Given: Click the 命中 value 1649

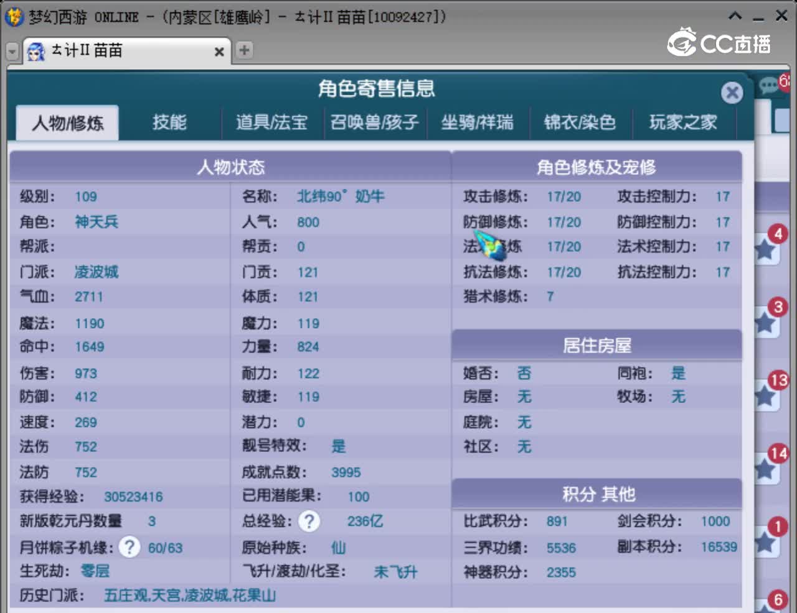Looking at the screenshot, I should [90, 347].
